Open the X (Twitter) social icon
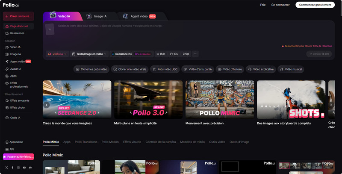Screen dimensions: 342x174 click(7, 168)
